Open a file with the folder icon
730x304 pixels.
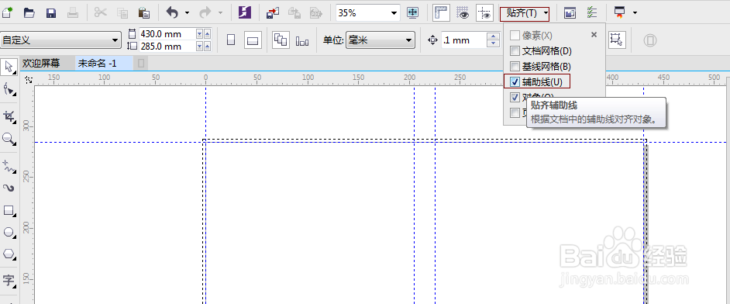pos(29,12)
